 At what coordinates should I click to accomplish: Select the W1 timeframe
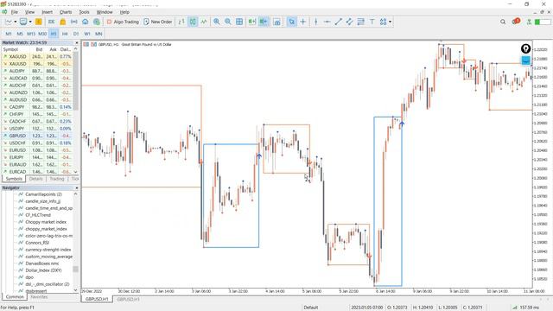(87, 34)
